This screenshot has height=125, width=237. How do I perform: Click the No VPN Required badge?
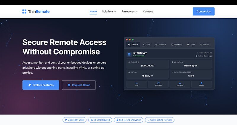pyautogui.click(x=100, y=120)
